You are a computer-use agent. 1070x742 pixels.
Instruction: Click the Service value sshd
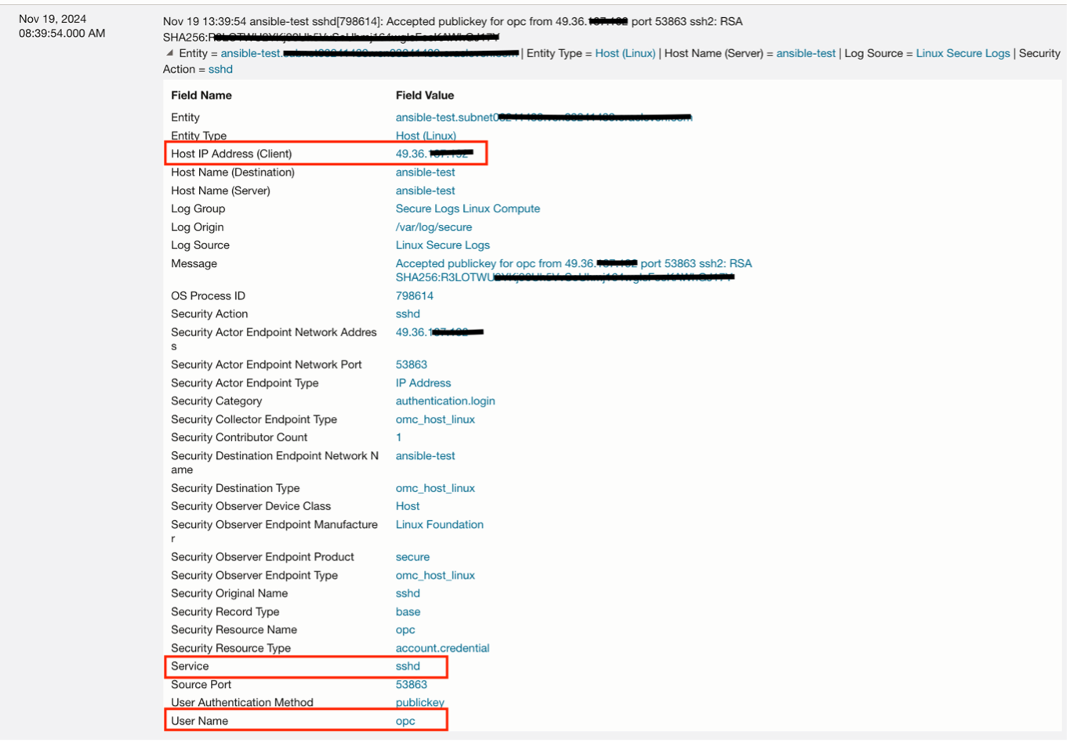coord(408,666)
